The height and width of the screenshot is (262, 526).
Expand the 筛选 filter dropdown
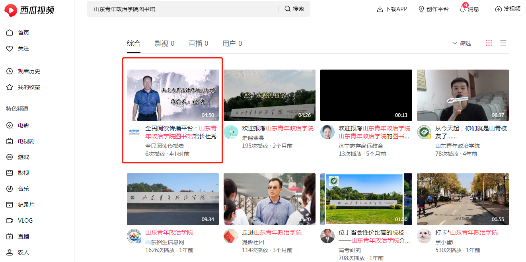462,43
